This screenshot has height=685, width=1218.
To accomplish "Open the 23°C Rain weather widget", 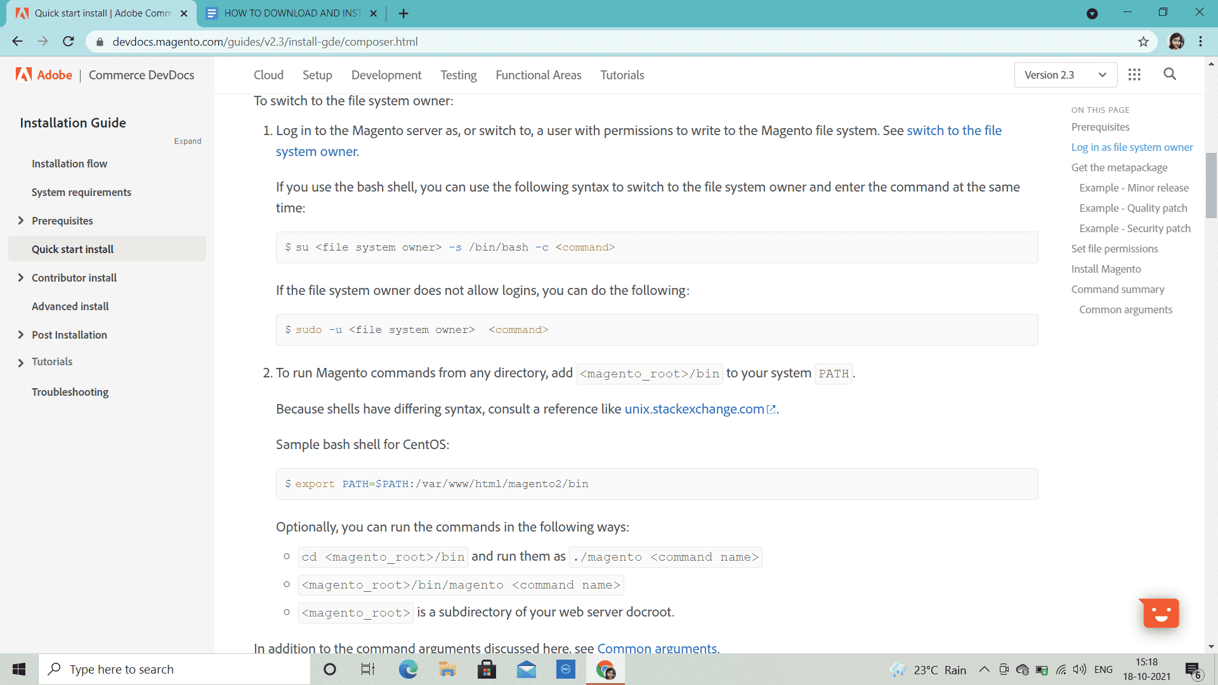I will tap(928, 670).
